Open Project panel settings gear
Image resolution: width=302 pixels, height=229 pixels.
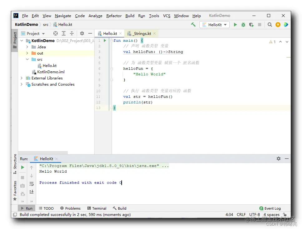(82, 33)
